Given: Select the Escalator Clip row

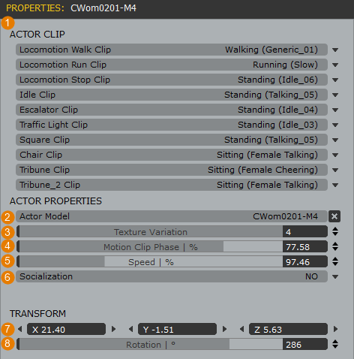Looking at the screenshot, I should coord(172,110).
